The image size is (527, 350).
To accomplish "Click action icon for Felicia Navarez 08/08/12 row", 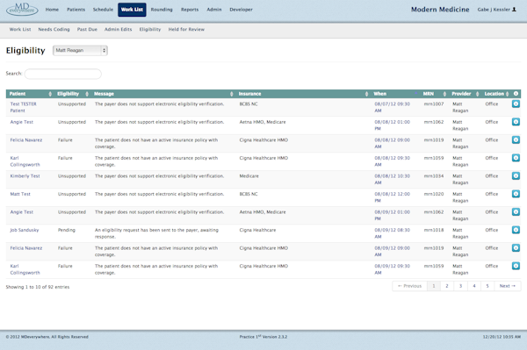I will click(x=516, y=140).
